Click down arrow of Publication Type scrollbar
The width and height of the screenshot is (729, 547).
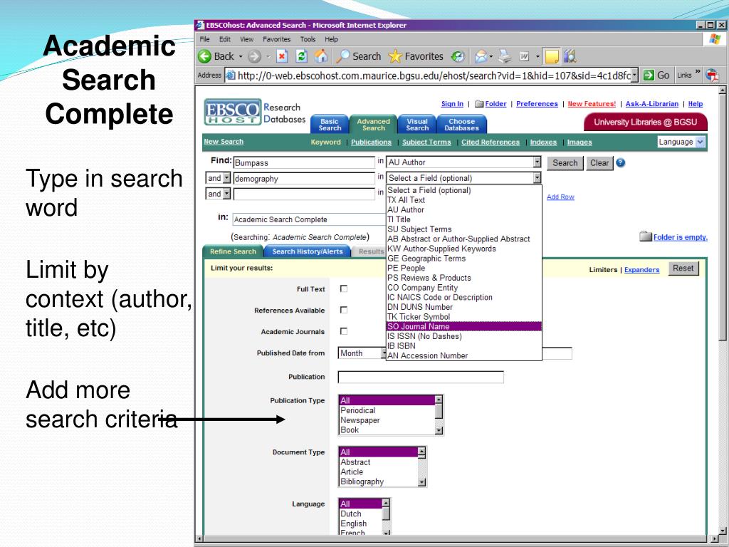coord(439,431)
